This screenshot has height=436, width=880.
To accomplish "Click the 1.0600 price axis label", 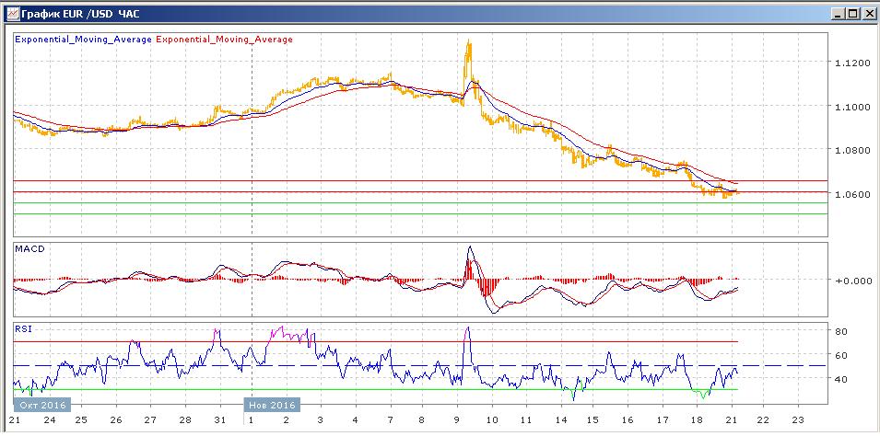I will tap(851, 194).
